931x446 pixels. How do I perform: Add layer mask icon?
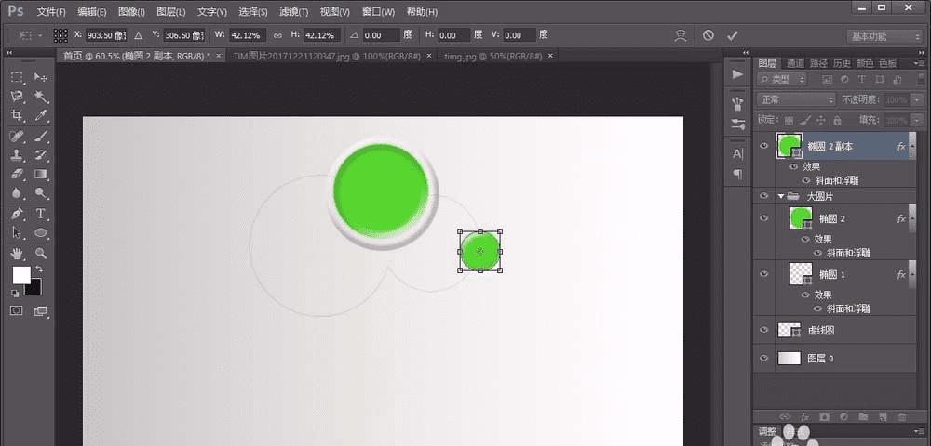[825, 417]
